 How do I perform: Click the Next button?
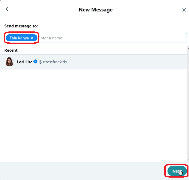coord(177,171)
